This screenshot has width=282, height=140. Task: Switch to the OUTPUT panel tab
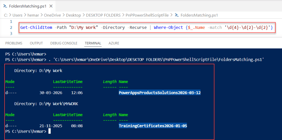(36, 43)
